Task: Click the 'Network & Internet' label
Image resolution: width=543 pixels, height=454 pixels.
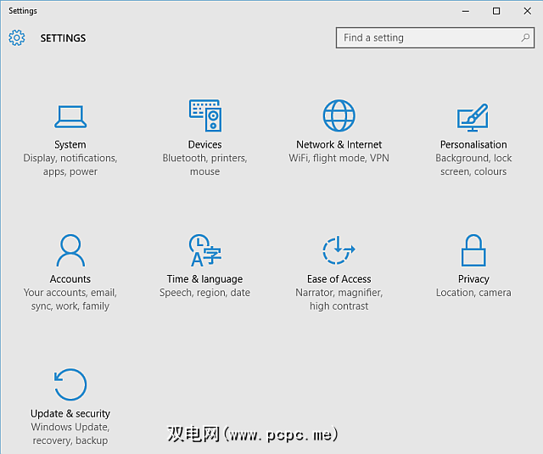Action: (x=339, y=145)
